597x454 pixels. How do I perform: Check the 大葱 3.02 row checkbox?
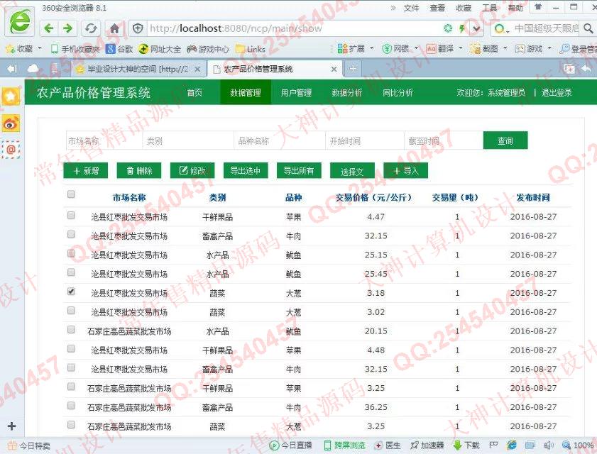71,311
